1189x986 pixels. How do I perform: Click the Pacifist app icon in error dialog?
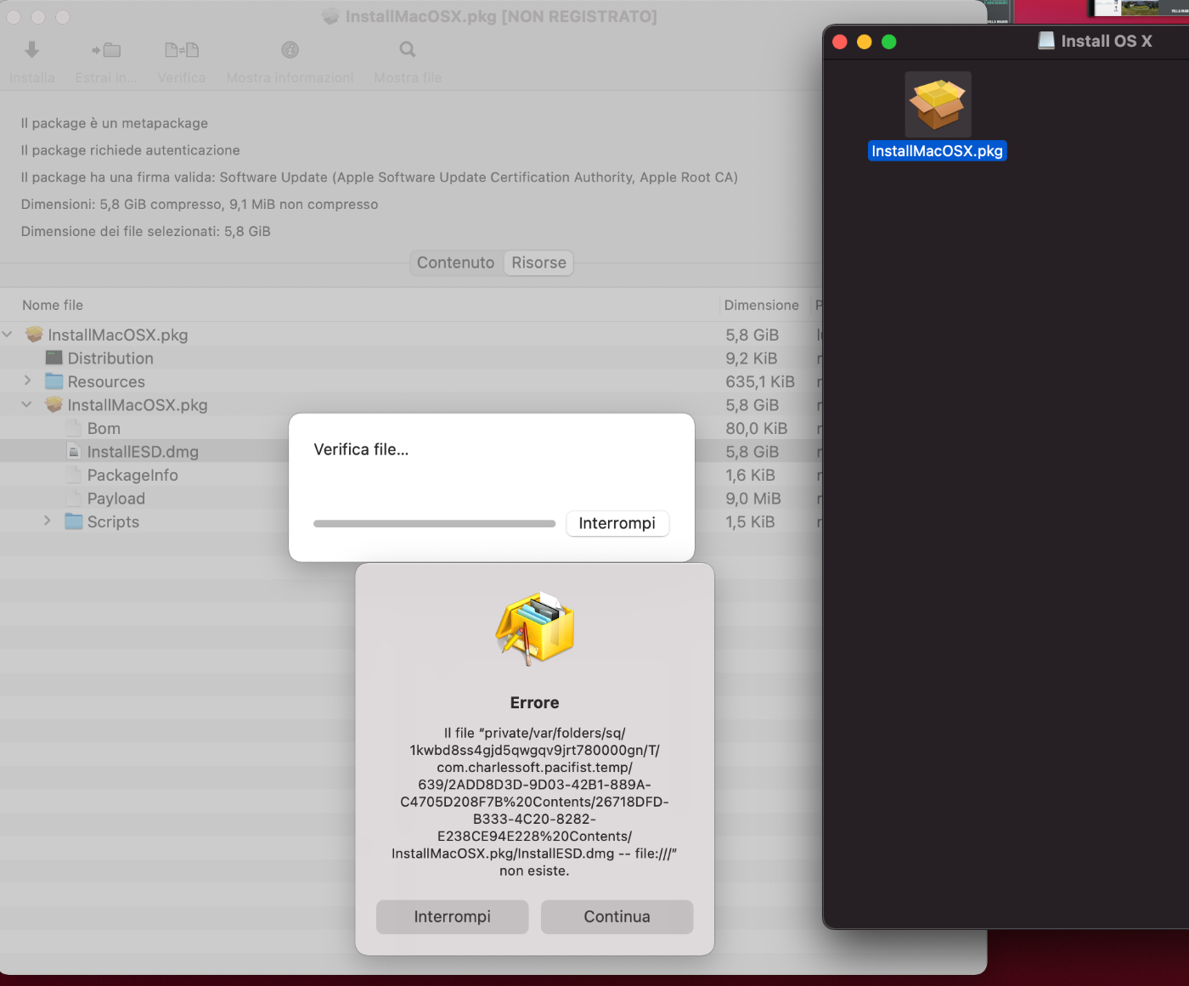tap(535, 628)
